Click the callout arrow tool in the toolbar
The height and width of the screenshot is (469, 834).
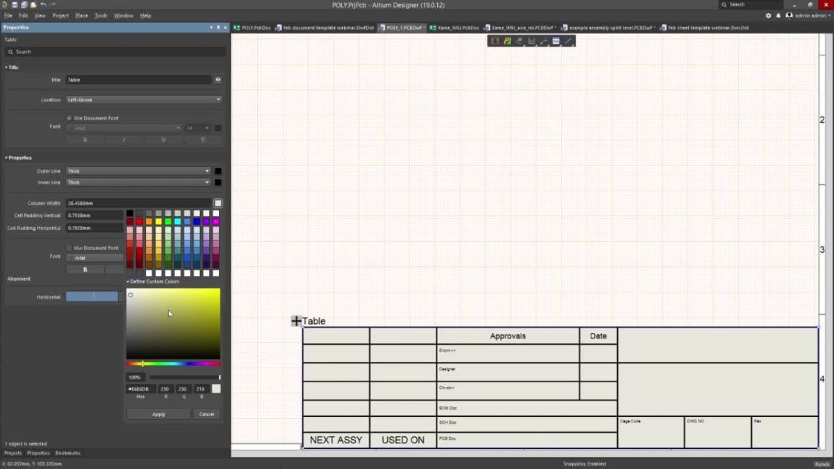pyautogui.click(x=544, y=41)
